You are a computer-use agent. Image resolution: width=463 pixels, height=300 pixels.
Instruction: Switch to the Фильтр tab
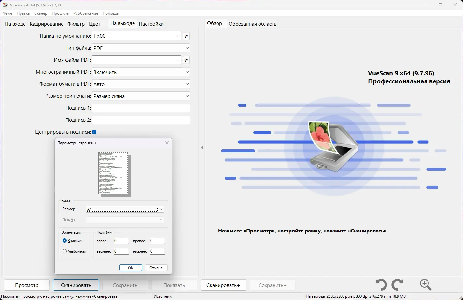76,24
